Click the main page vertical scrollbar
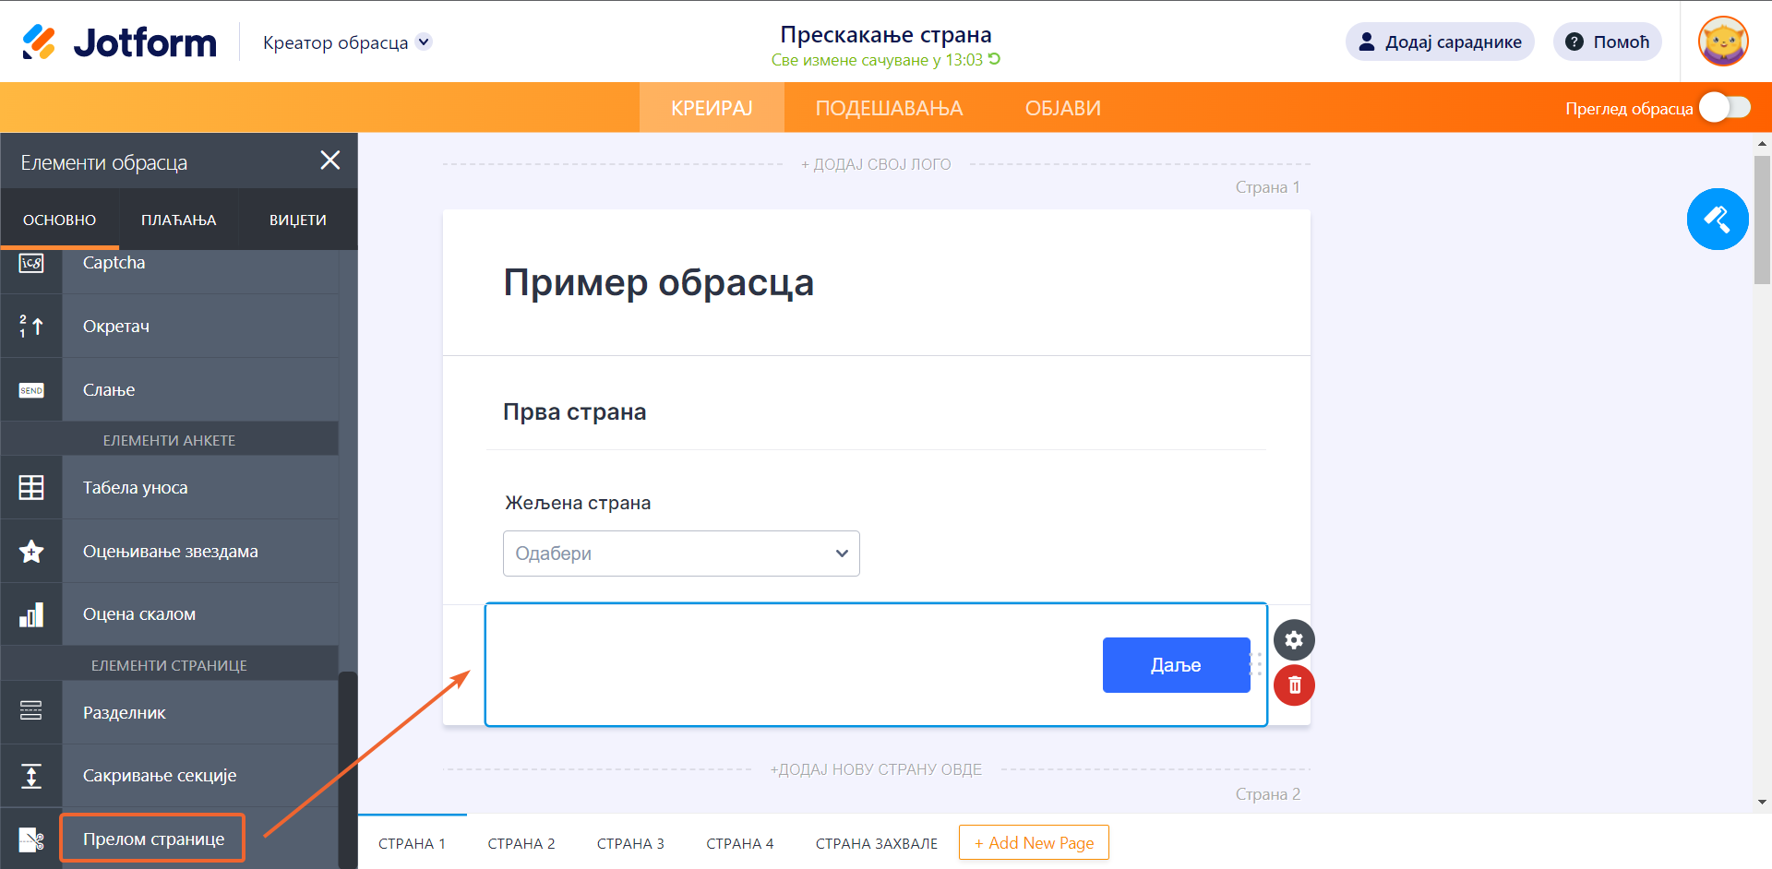This screenshot has height=869, width=1772. coord(1762,220)
